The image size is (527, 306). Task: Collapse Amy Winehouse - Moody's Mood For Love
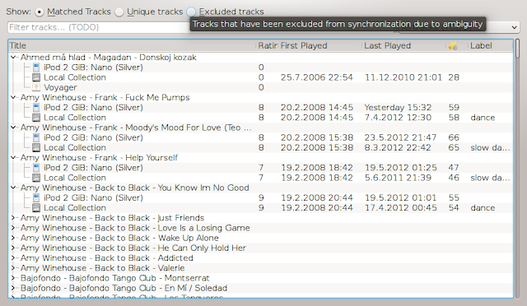(x=13, y=128)
